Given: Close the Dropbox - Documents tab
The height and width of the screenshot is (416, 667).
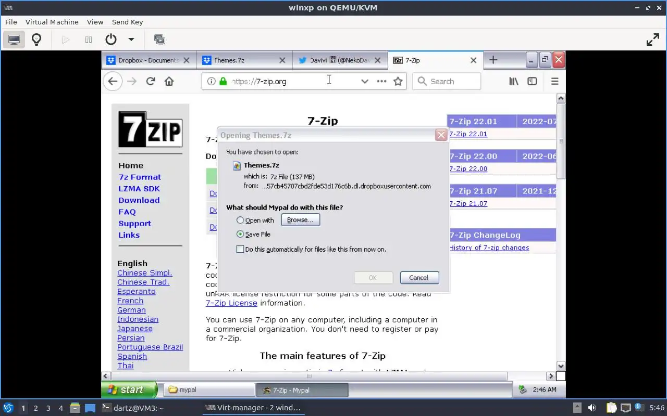Looking at the screenshot, I should [x=187, y=60].
